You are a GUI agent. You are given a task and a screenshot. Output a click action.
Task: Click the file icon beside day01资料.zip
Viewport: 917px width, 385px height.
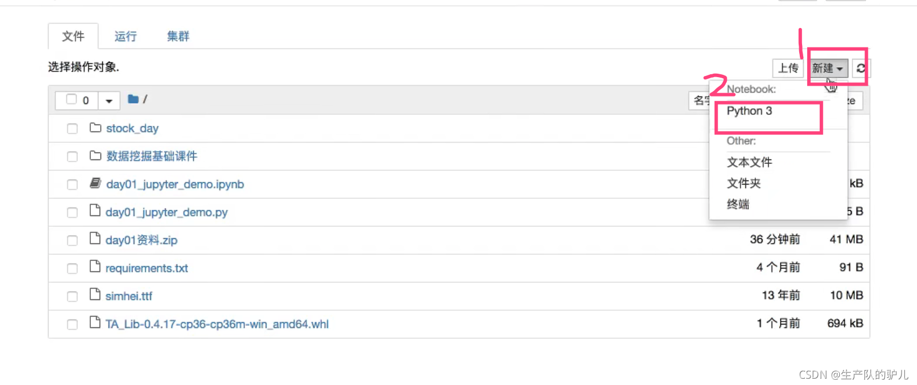95,239
